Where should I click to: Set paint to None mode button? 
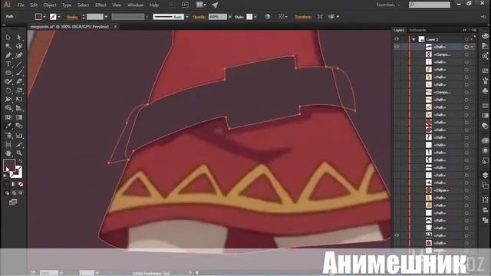tap(21, 184)
